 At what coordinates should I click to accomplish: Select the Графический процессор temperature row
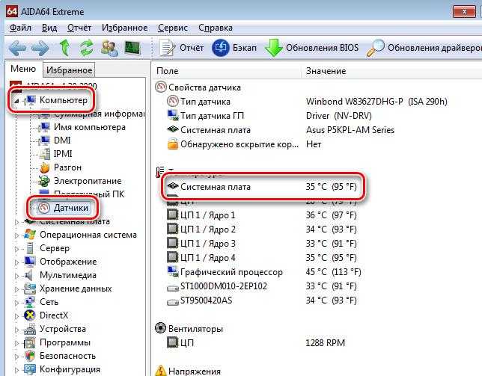tap(264, 272)
